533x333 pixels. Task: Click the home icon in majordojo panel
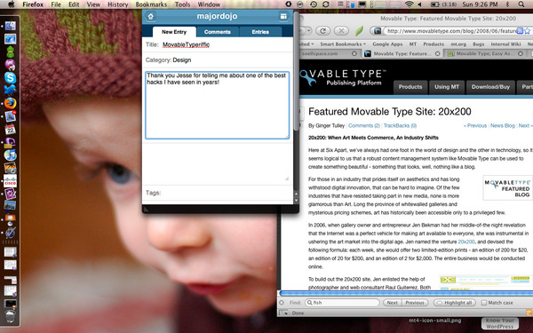pos(151,16)
